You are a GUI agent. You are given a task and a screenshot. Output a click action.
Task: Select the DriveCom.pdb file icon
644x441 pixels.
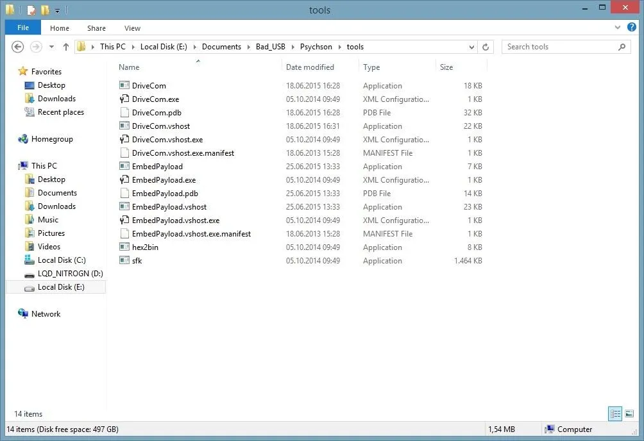[124, 113]
